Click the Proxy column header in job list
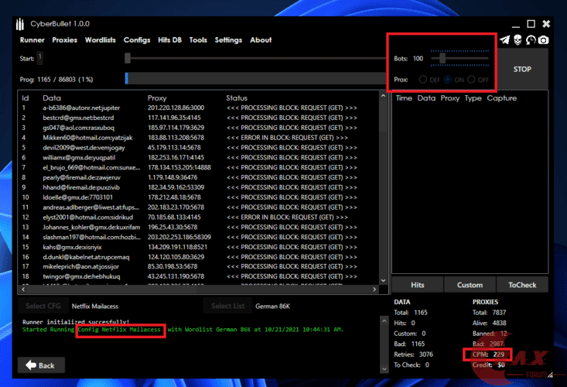Viewport: 567px width, 387px height. pyautogui.click(x=157, y=98)
